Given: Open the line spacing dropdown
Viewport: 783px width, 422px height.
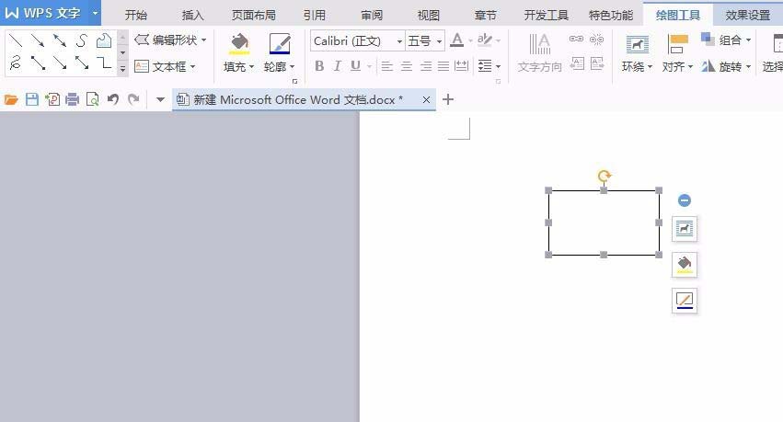Looking at the screenshot, I should pos(489,66).
